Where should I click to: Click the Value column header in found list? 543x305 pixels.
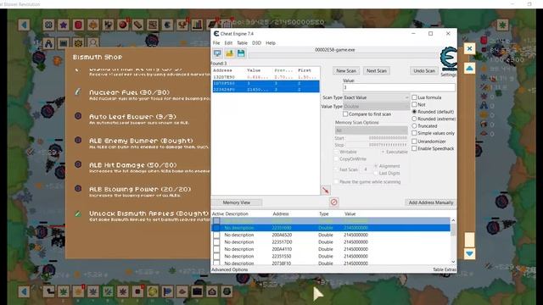coord(254,70)
